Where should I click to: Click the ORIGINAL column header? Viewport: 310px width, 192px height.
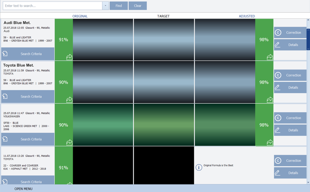pyautogui.click(x=80, y=16)
